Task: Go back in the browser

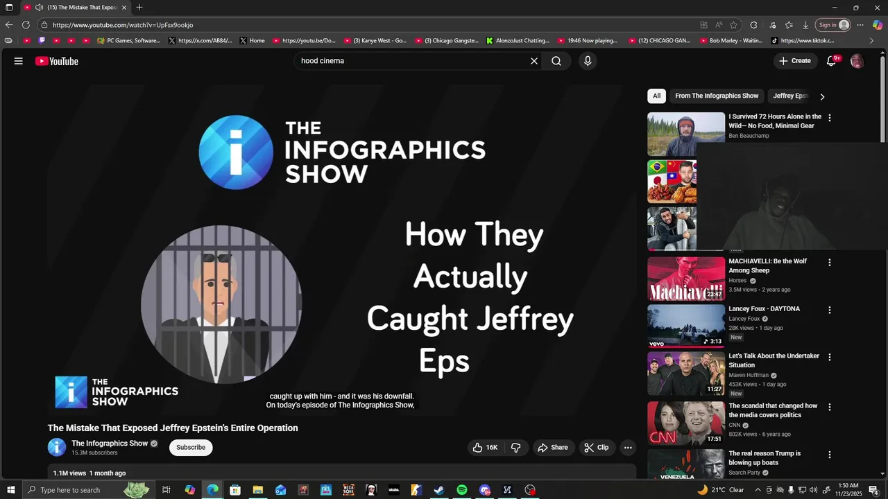Action: (x=9, y=25)
